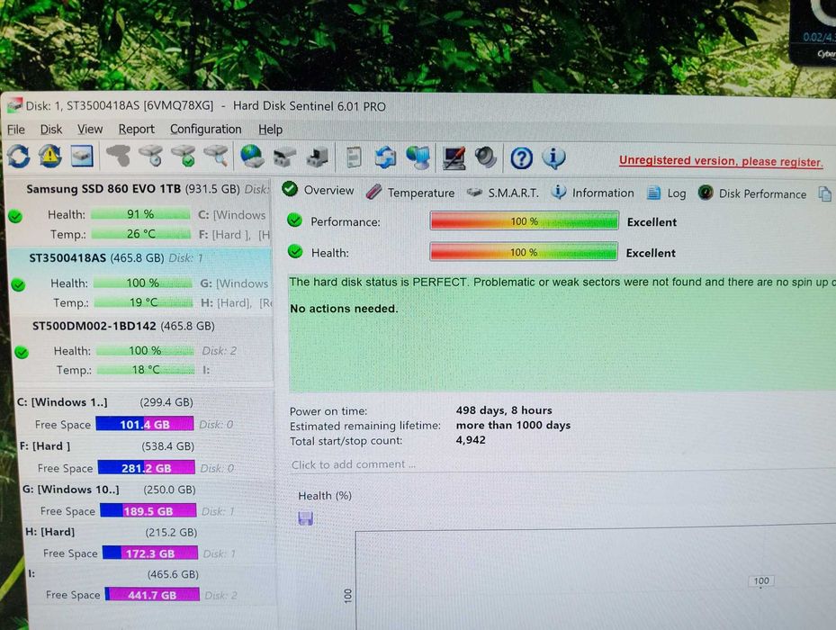Click the dark drive device toolbar icon
This screenshot has height=630, width=836.
tap(318, 157)
